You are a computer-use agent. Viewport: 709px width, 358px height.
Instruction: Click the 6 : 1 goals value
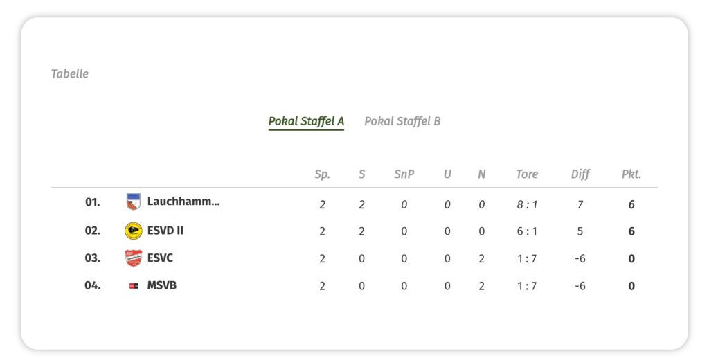[x=527, y=232]
